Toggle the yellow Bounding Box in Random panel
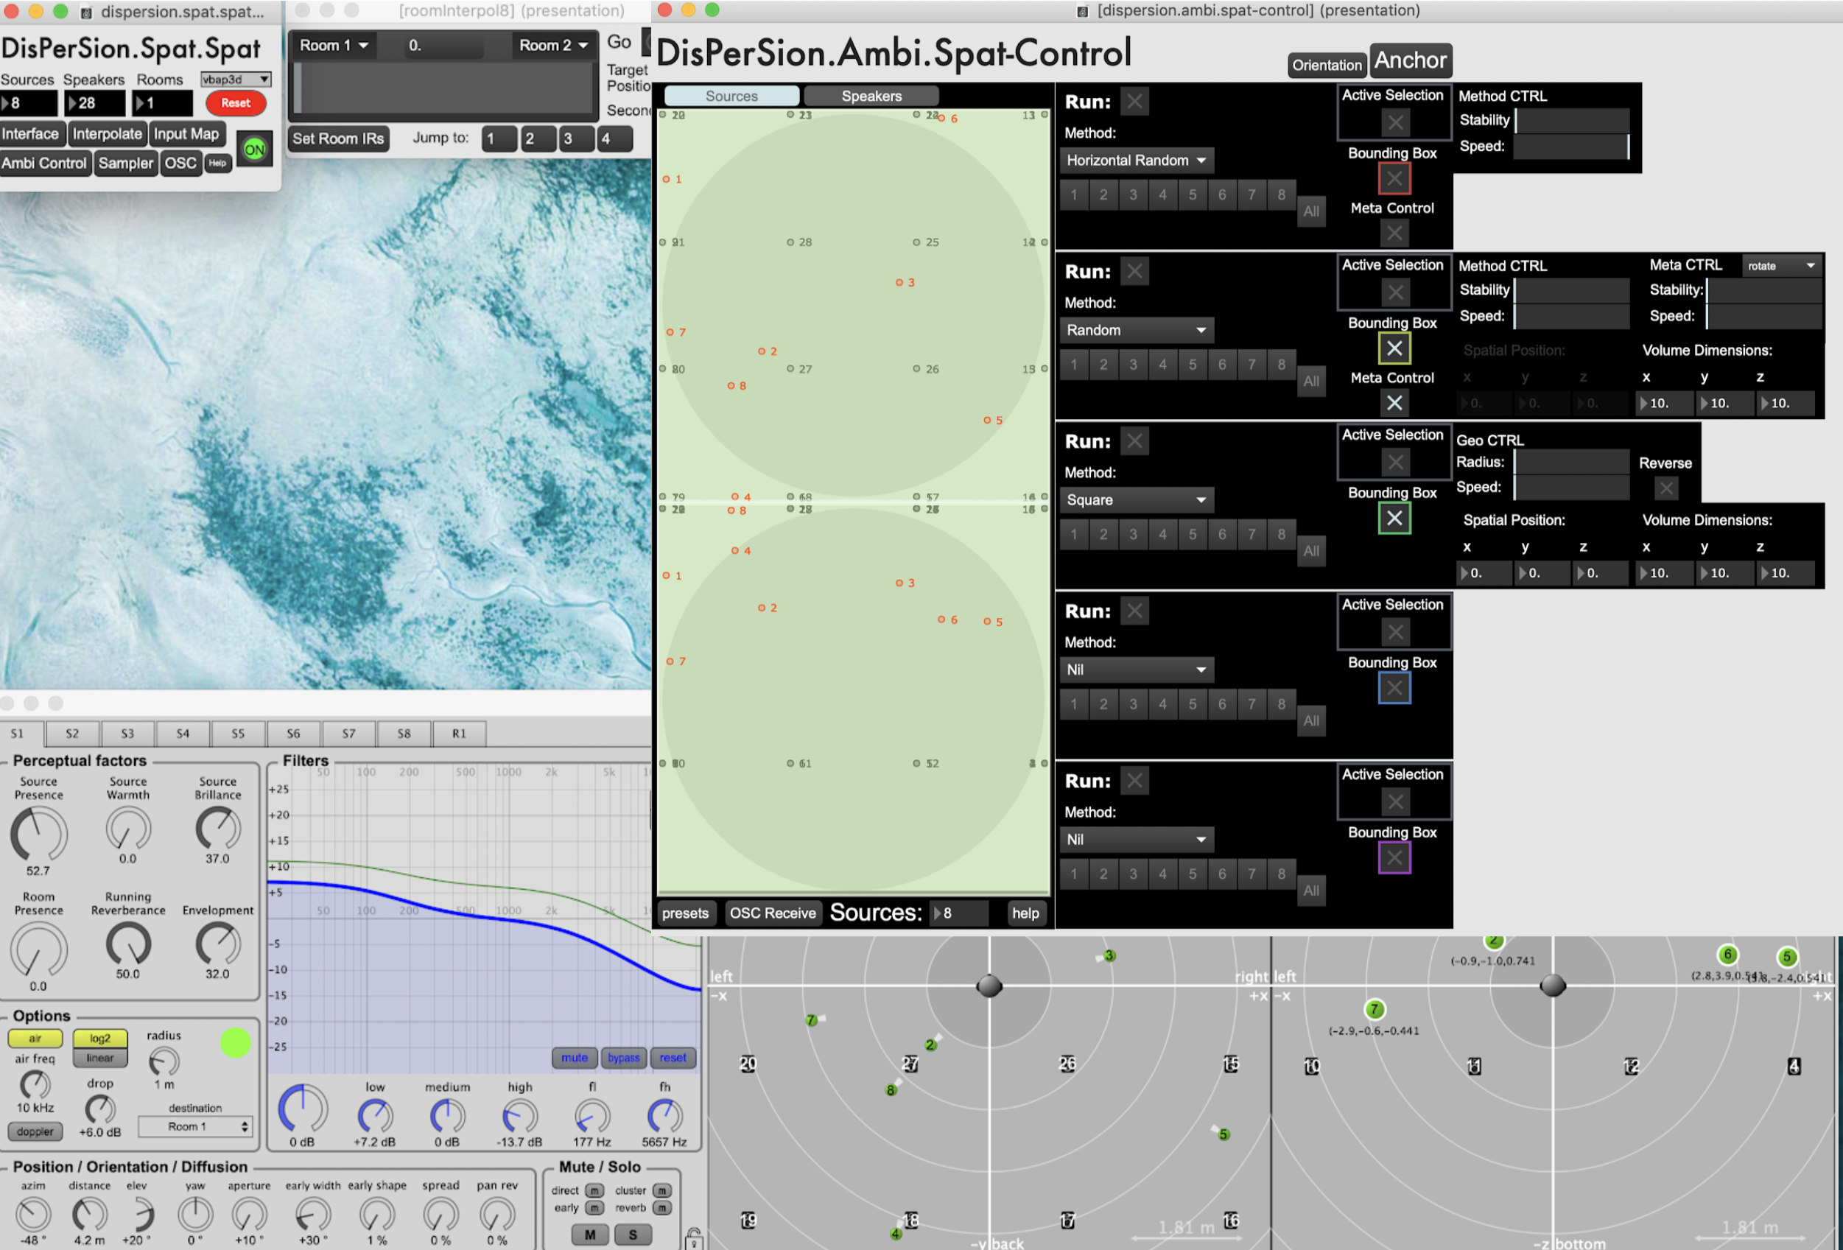Image resolution: width=1843 pixels, height=1250 pixels. (1394, 348)
